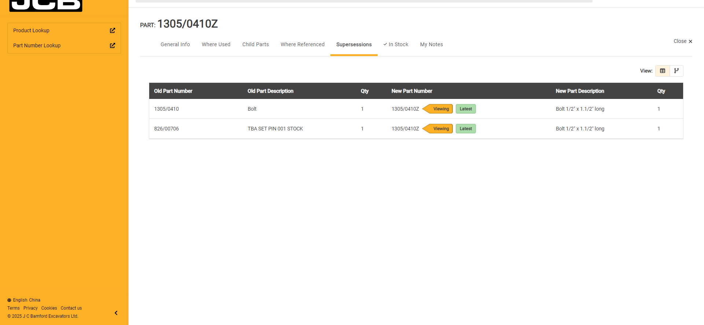Open the Privacy footer link
704x325 pixels.
tap(30, 308)
